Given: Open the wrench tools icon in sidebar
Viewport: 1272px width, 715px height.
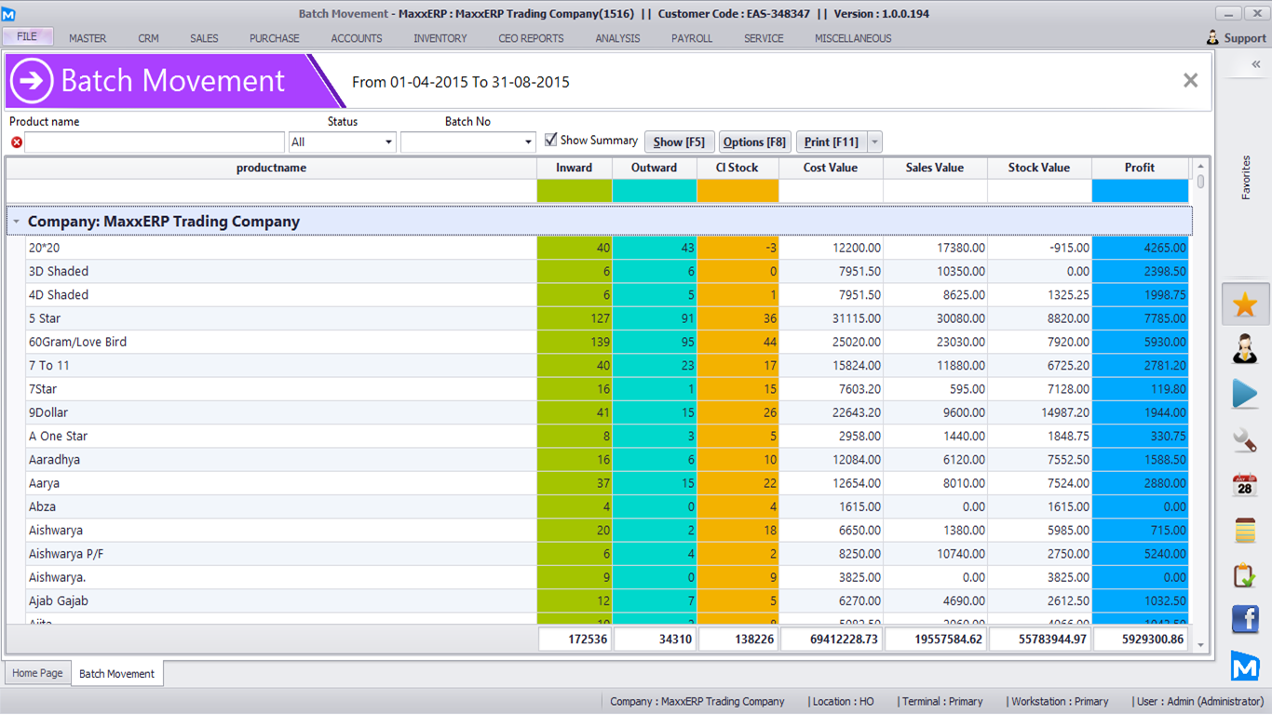Looking at the screenshot, I should tap(1245, 439).
